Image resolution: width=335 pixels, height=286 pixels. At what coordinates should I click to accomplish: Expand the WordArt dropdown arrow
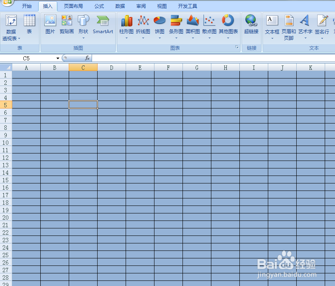(305, 38)
